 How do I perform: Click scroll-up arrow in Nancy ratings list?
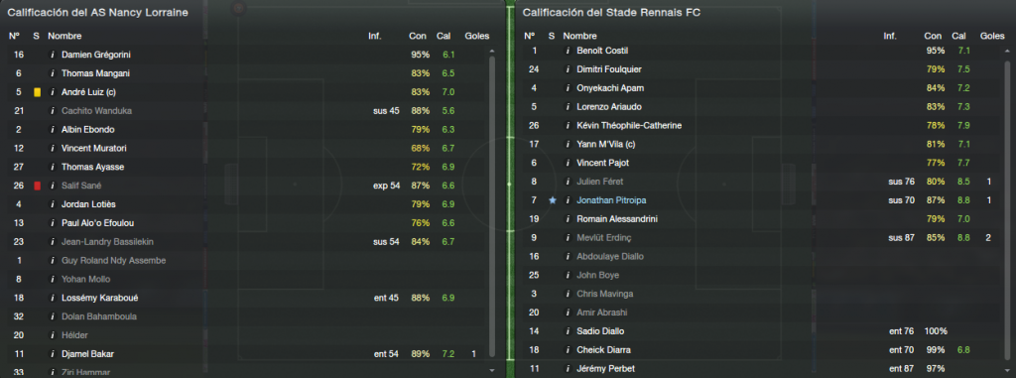click(492, 51)
